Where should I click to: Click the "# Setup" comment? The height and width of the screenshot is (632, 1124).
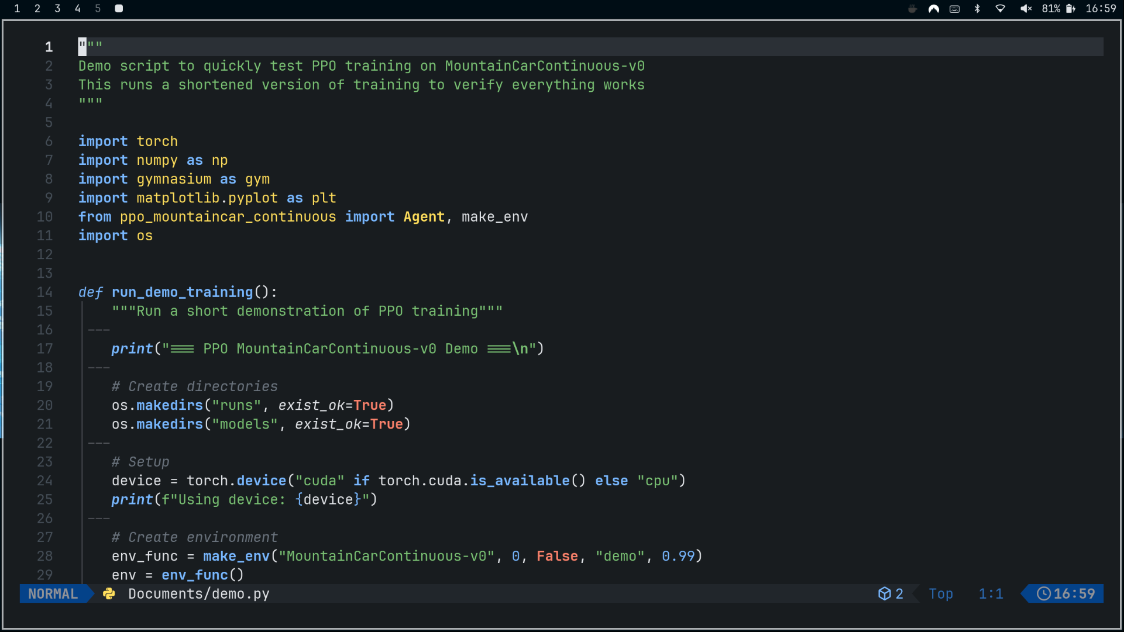point(140,462)
